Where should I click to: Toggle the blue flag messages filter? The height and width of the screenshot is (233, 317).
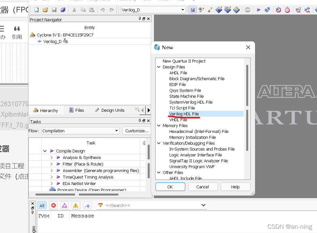87,206
